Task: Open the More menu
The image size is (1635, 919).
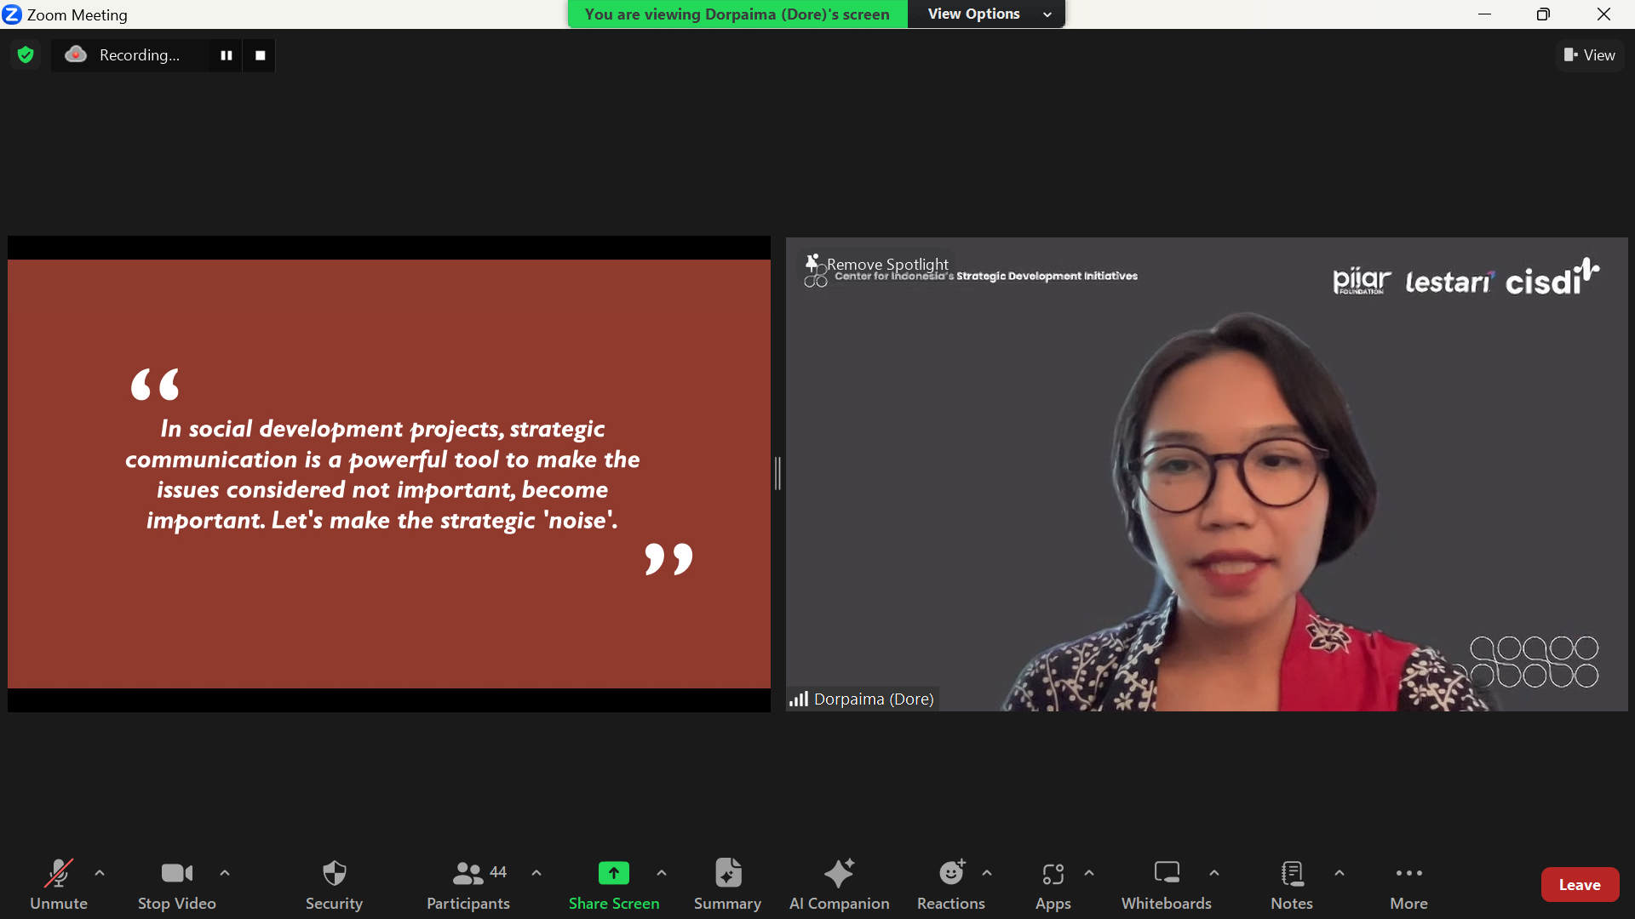Action: [1408, 883]
